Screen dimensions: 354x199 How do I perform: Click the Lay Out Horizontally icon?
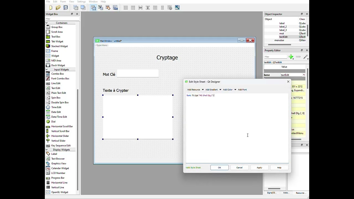coord(126,8)
